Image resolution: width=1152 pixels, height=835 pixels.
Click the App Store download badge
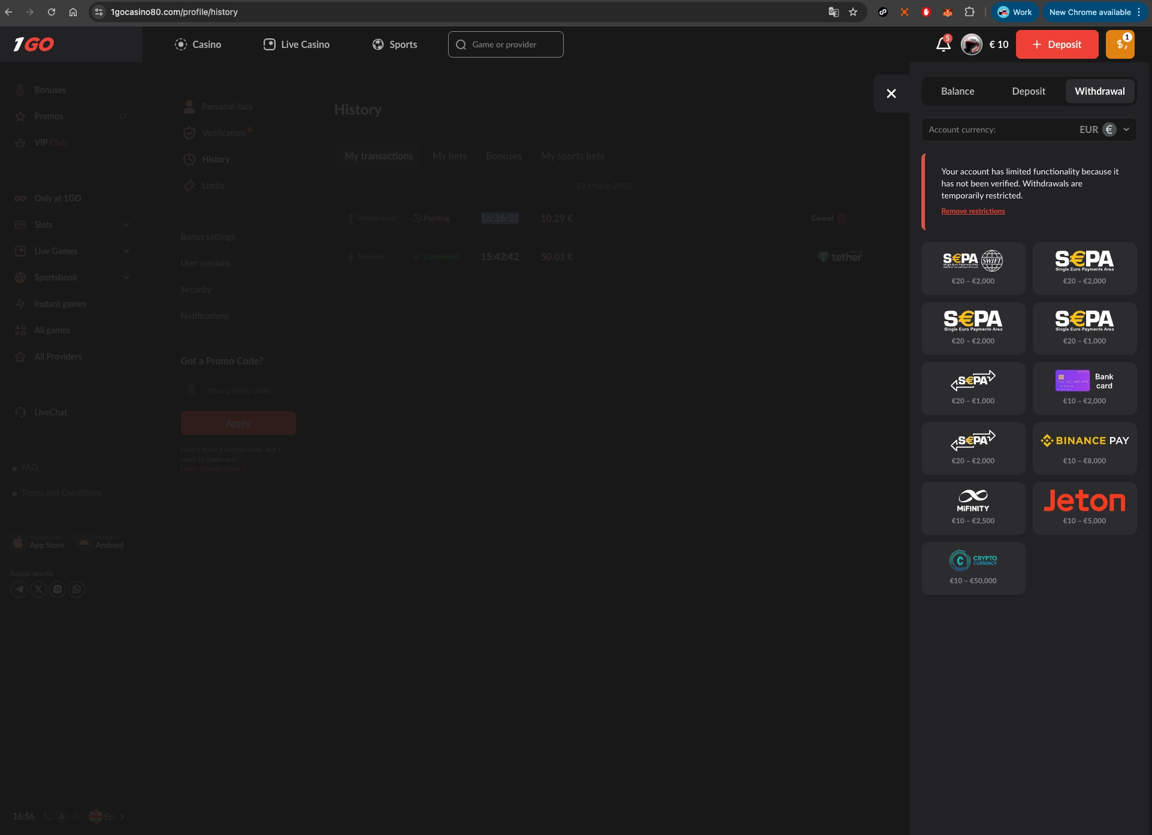pos(38,542)
